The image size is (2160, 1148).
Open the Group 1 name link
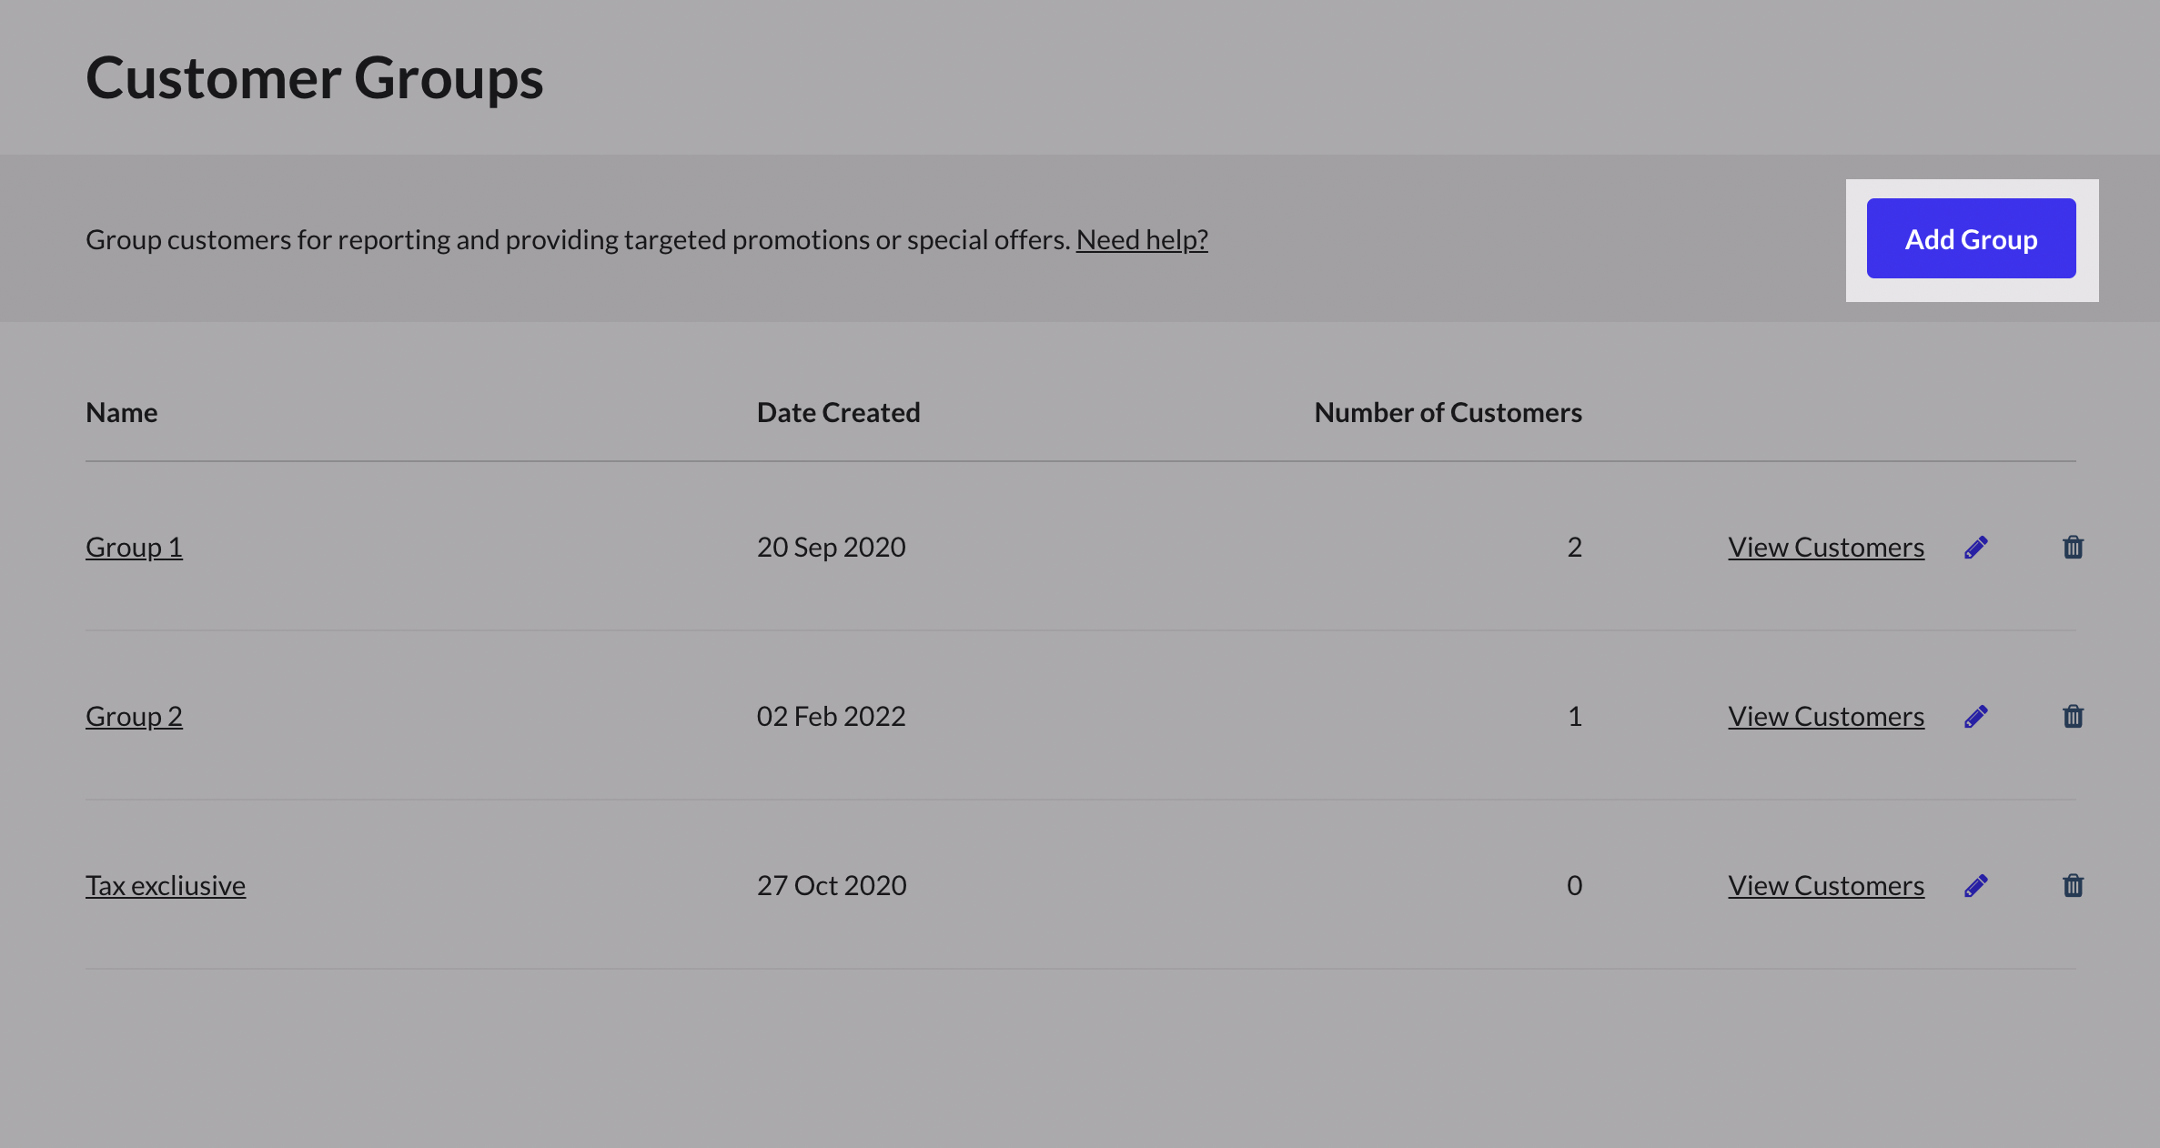click(x=134, y=547)
